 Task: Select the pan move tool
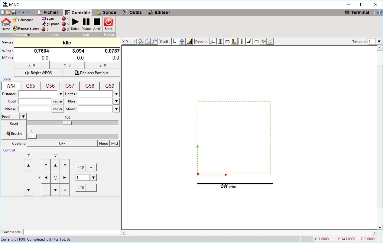[x=182, y=42]
